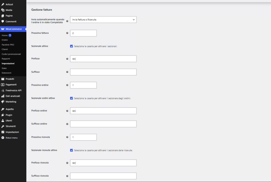271x182 pixels.
Task: Open the WooCommerce menu
Action: click(x=13, y=29)
